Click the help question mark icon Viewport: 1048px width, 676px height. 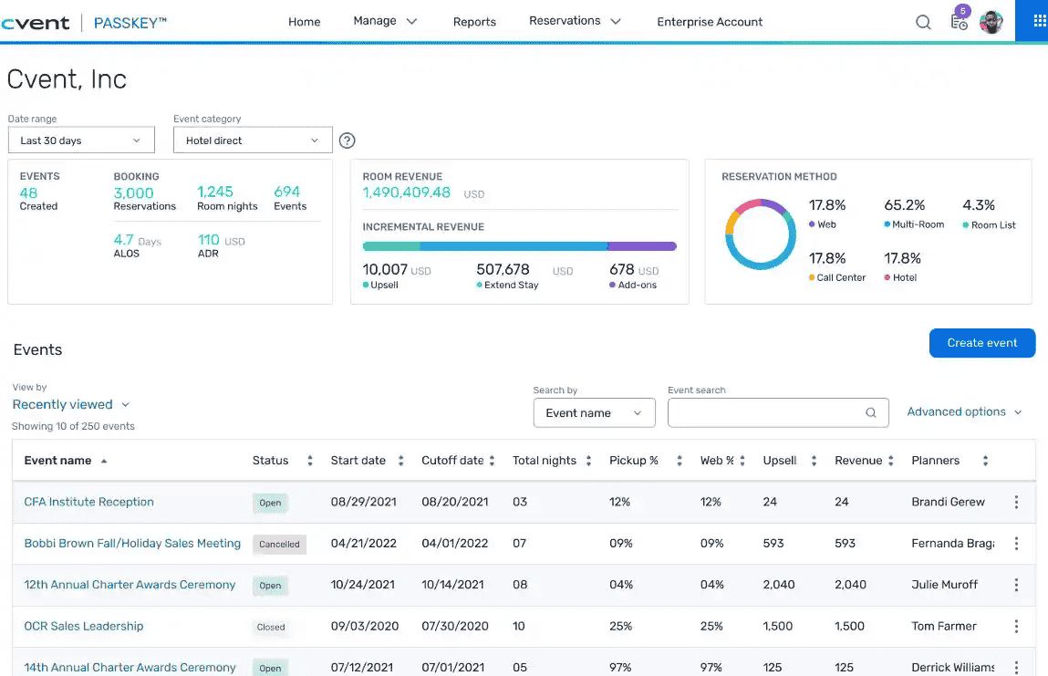coord(347,140)
